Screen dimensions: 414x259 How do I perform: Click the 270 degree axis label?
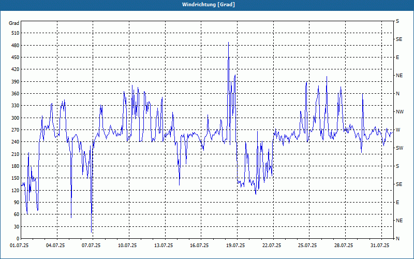tap(16, 130)
